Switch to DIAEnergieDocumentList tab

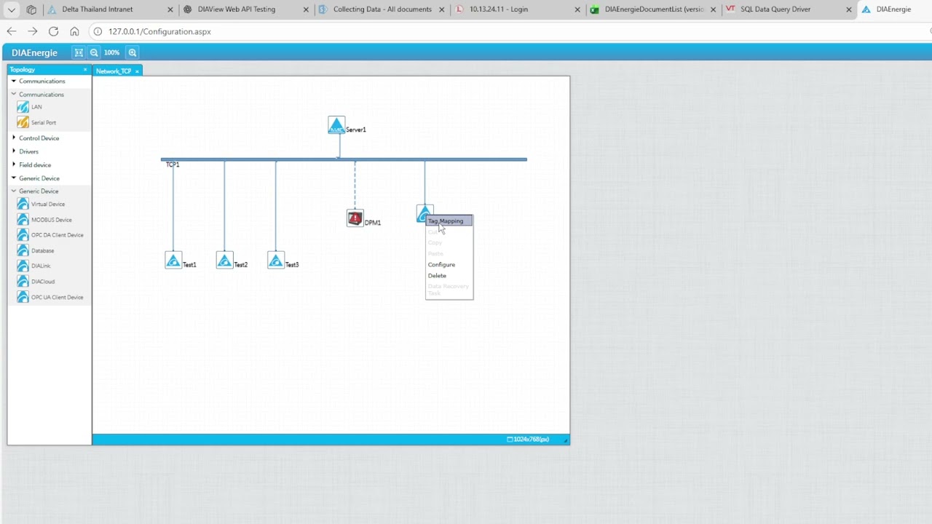[653, 9]
